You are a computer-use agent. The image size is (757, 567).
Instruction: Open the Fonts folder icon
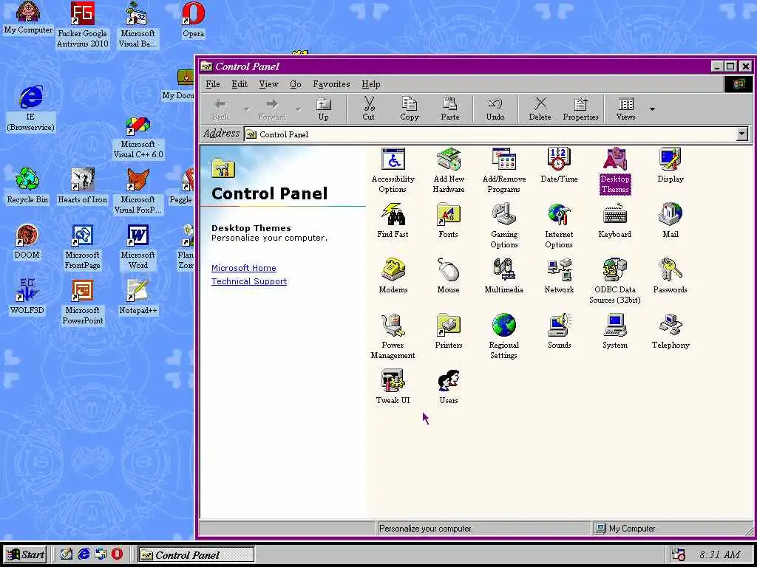point(449,221)
